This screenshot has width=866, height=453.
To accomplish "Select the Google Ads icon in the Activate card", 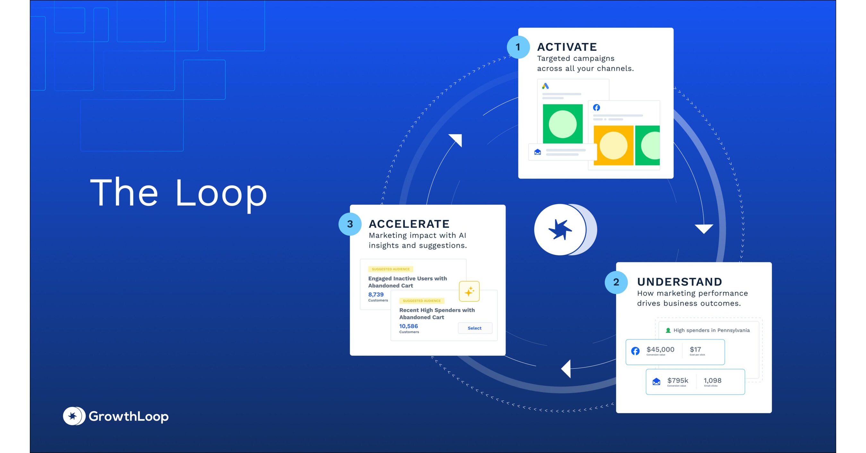I will click(545, 86).
